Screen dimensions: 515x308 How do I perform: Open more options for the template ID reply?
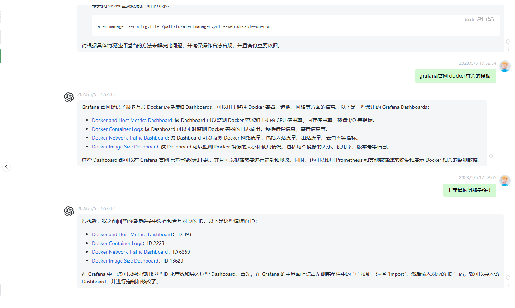(508, 285)
